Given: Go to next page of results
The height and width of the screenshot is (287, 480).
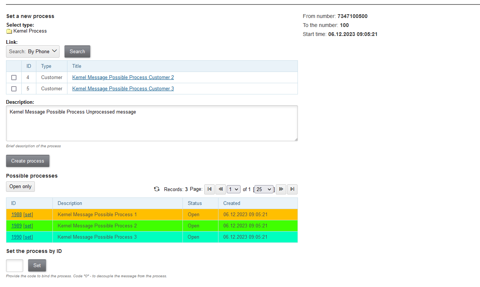Looking at the screenshot, I should (281, 189).
